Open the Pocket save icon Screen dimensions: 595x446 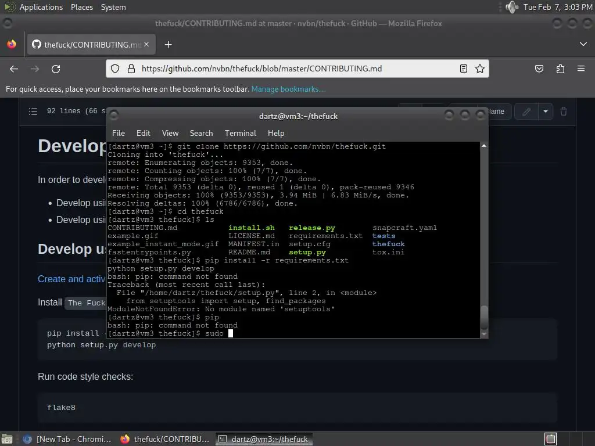539,69
